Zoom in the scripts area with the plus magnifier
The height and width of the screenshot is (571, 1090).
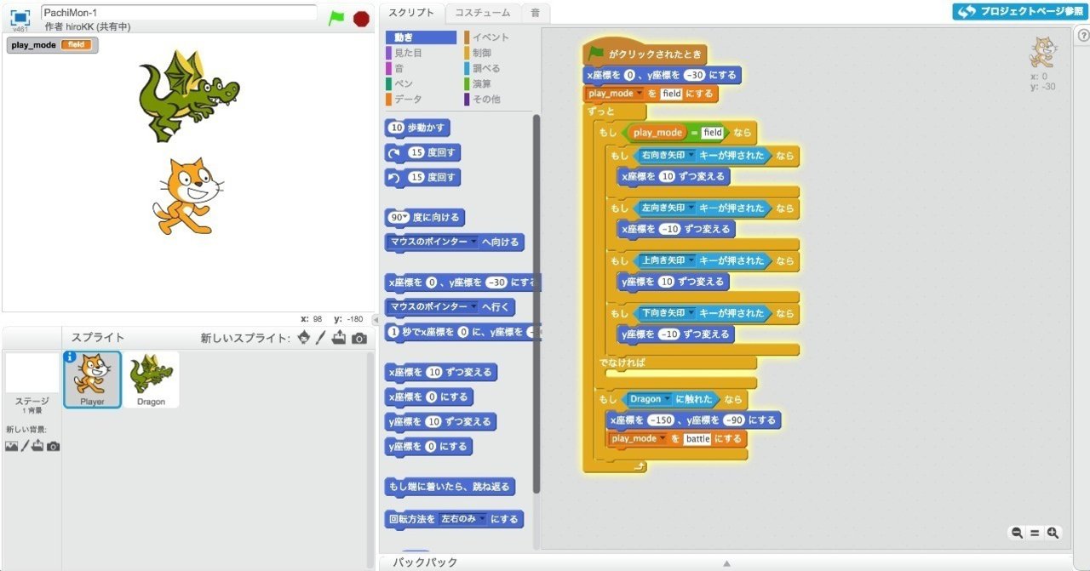(x=1053, y=533)
